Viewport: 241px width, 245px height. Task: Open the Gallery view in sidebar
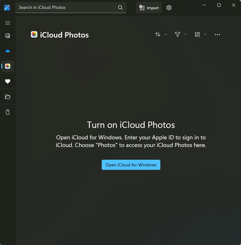tap(8, 36)
